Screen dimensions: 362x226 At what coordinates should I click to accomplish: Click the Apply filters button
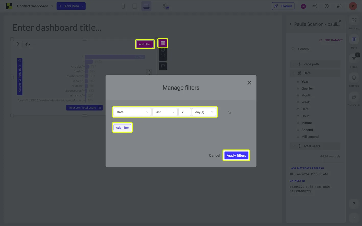tap(236, 155)
